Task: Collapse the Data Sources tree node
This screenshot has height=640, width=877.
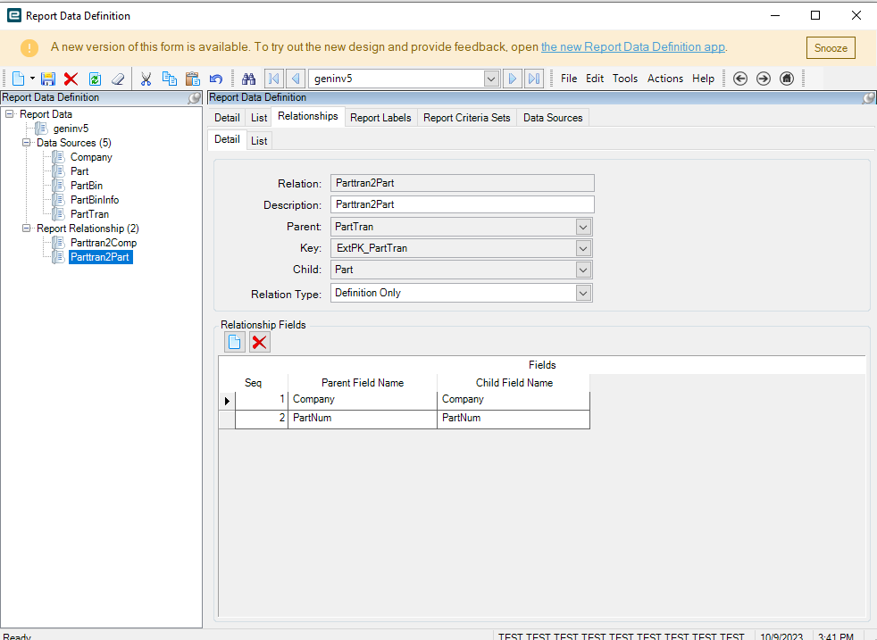Action: (26, 143)
